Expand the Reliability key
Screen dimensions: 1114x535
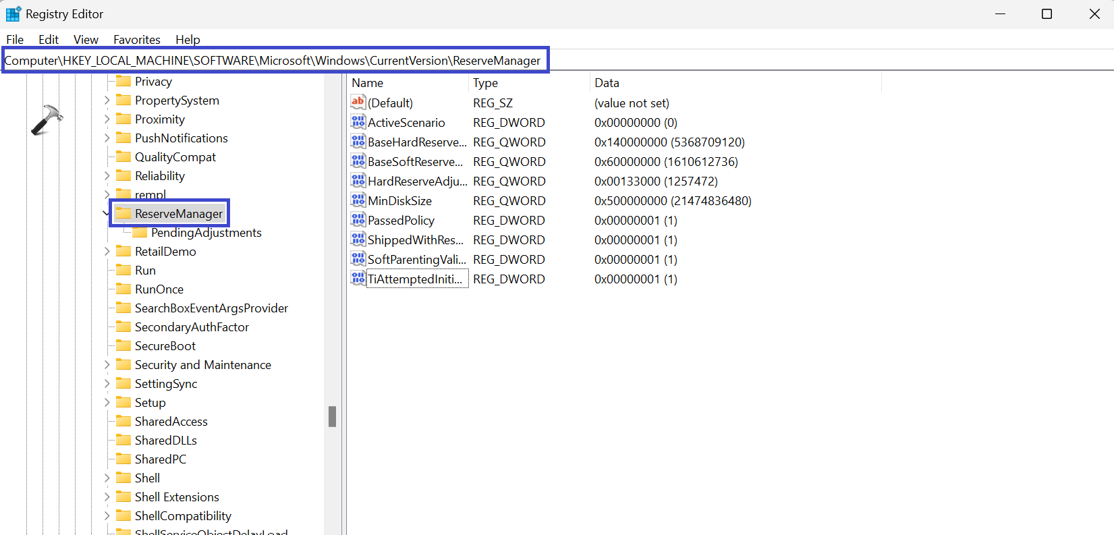[107, 175]
